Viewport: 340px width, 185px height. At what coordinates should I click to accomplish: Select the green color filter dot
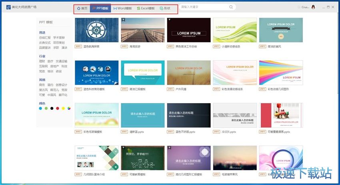[46, 108]
